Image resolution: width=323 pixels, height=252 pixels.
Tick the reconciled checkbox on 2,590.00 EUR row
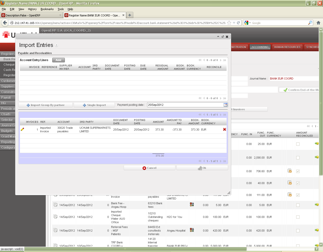pyautogui.click(x=298, y=158)
